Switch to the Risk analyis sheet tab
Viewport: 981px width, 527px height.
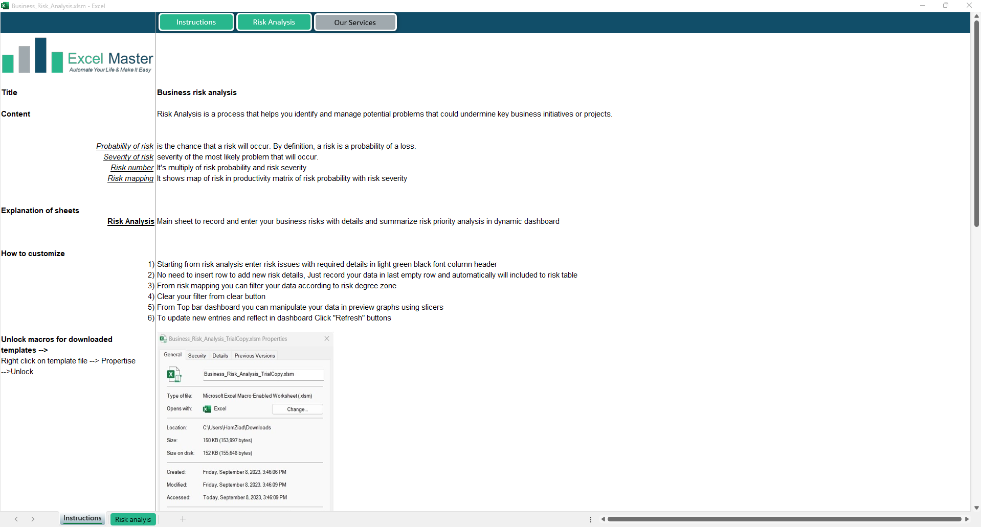tap(133, 519)
